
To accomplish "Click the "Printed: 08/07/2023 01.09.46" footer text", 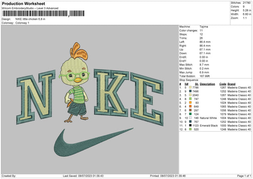I will (x=168, y=176).
